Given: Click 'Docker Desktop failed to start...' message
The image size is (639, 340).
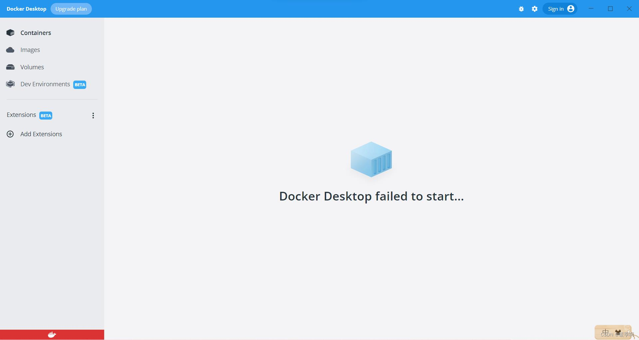Looking at the screenshot, I should click(371, 196).
